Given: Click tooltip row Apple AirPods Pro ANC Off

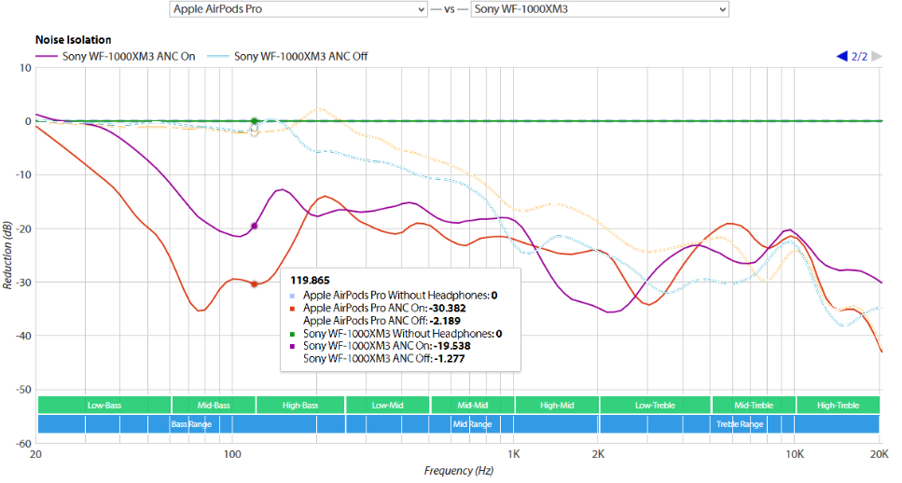Looking at the screenshot, I should 382,321.
